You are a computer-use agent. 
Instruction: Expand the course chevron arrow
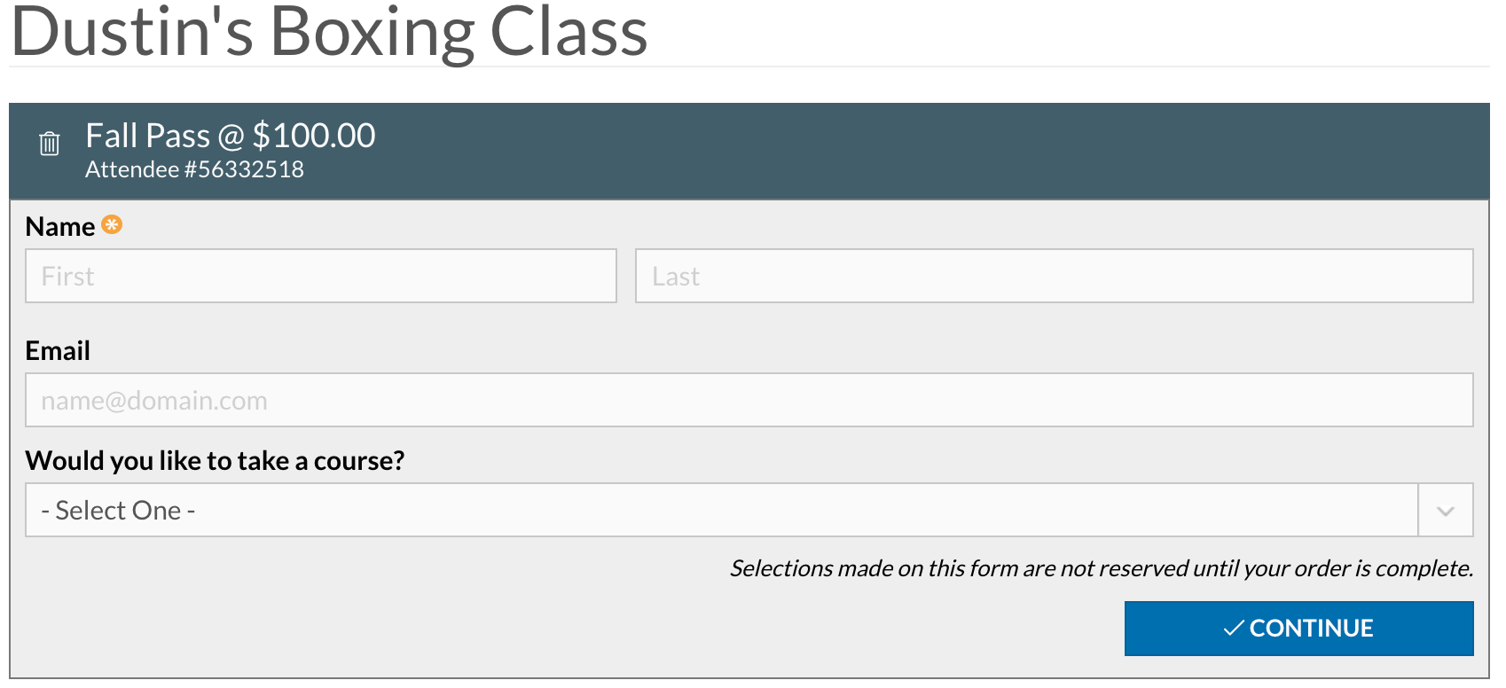(1446, 511)
